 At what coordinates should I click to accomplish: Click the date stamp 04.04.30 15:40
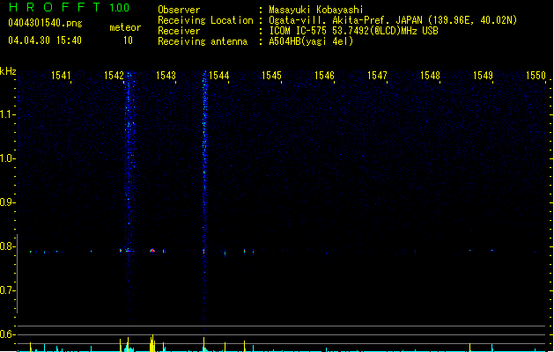click(x=45, y=40)
